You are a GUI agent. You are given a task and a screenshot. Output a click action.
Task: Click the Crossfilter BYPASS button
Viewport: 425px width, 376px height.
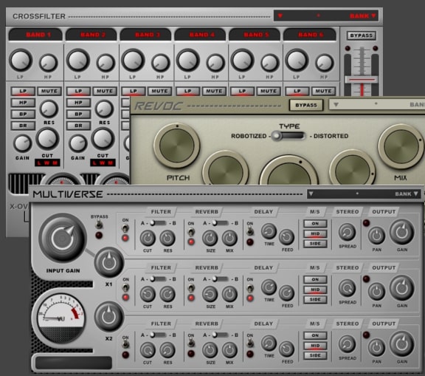pyautogui.click(x=362, y=35)
